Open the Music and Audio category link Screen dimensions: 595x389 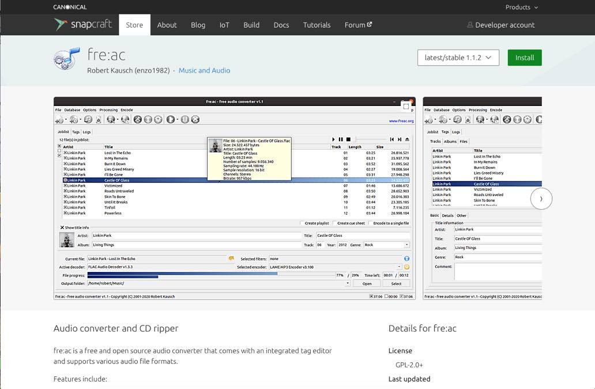coord(204,70)
